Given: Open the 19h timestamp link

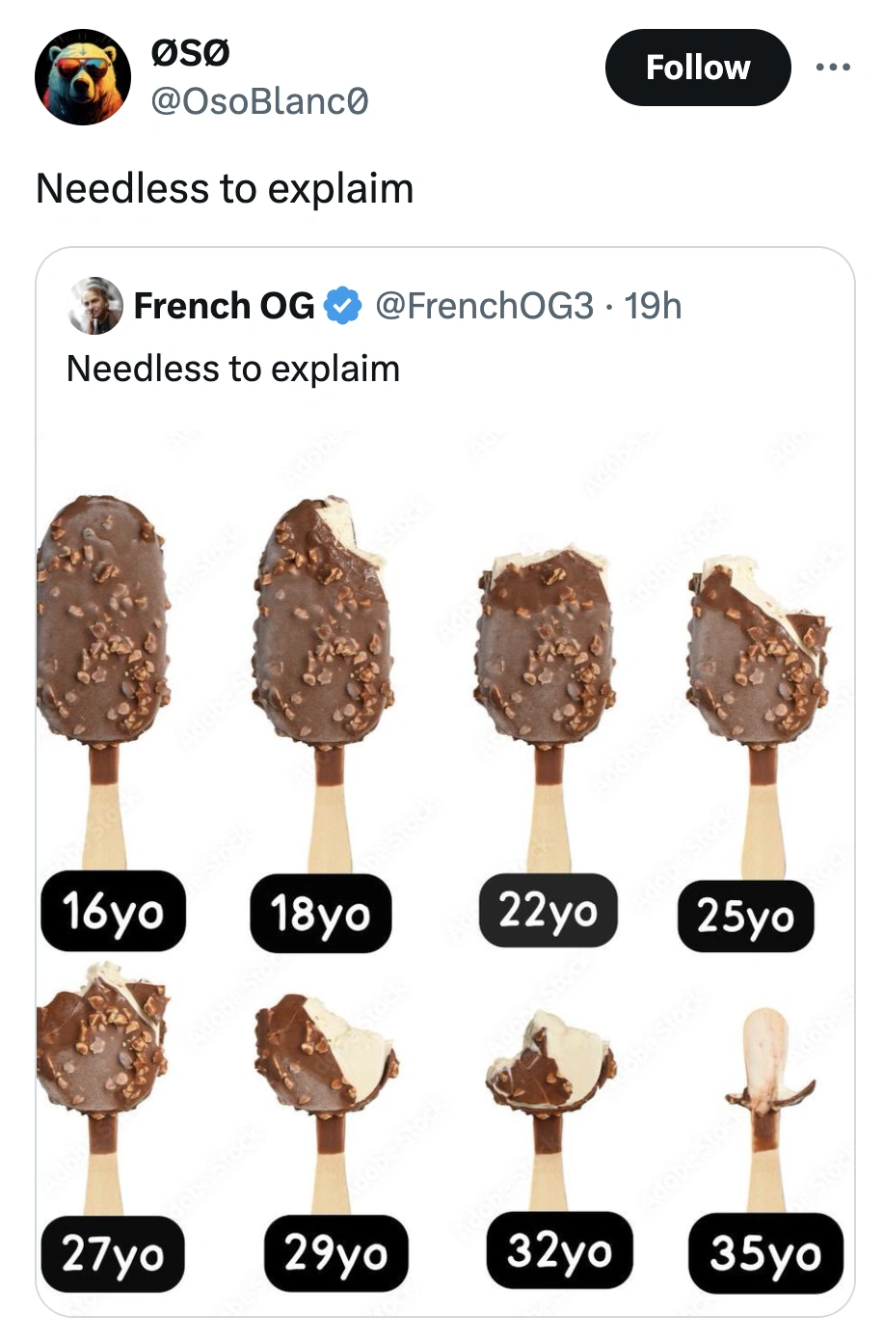Looking at the screenshot, I should 652,306.
